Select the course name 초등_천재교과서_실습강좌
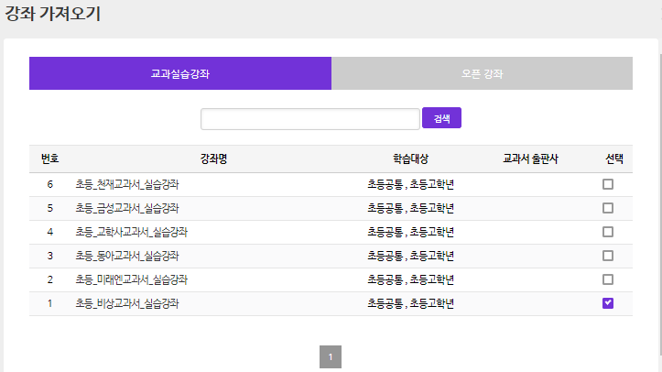The width and height of the screenshot is (662, 372). pos(127,184)
